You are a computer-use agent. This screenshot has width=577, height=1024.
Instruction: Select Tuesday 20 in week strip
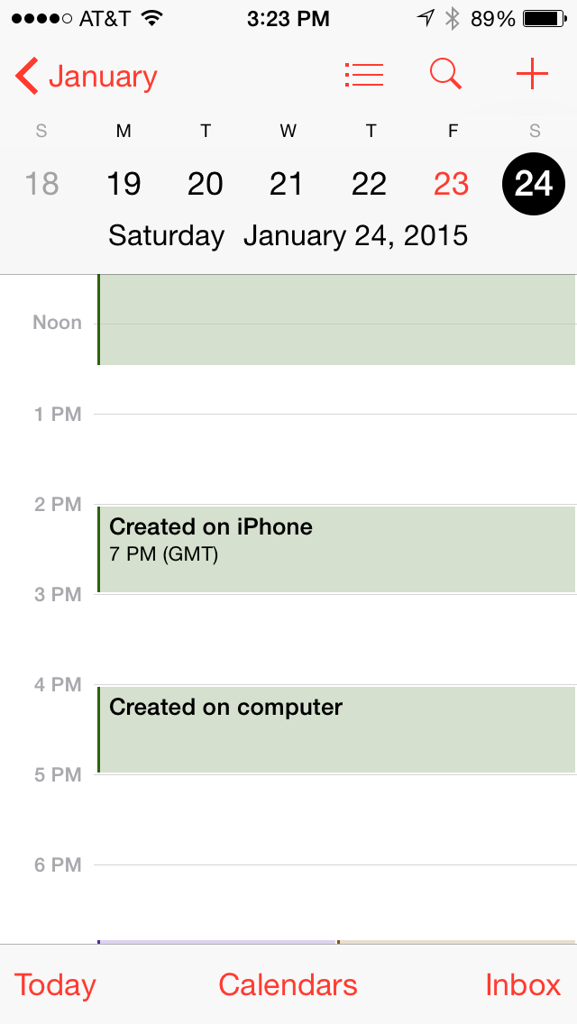coord(206,184)
